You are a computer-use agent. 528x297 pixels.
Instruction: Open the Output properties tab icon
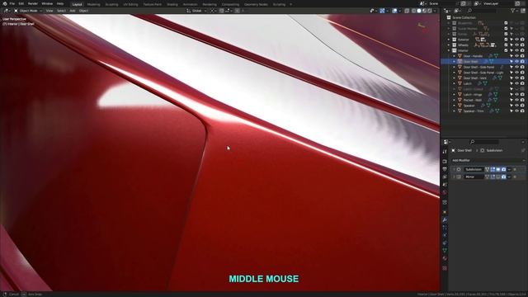[445, 169]
